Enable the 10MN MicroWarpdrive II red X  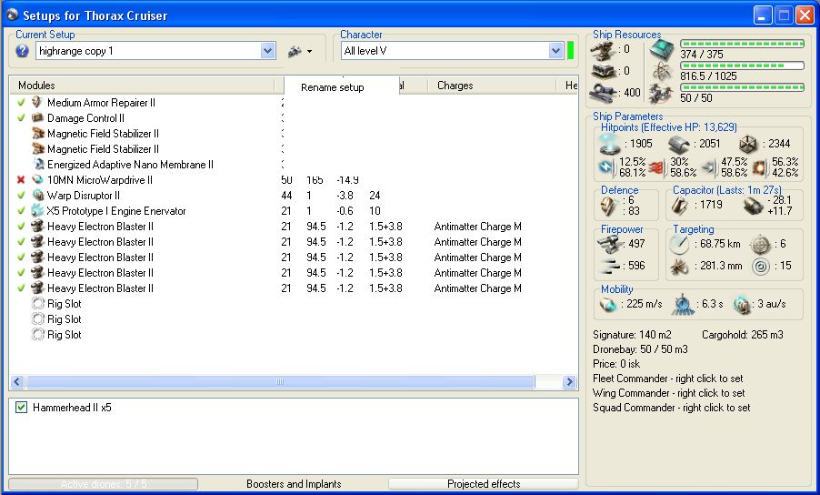coord(21,179)
